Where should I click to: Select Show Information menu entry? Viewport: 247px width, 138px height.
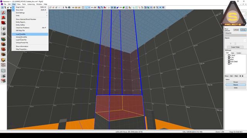pyautogui.click(x=30, y=46)
